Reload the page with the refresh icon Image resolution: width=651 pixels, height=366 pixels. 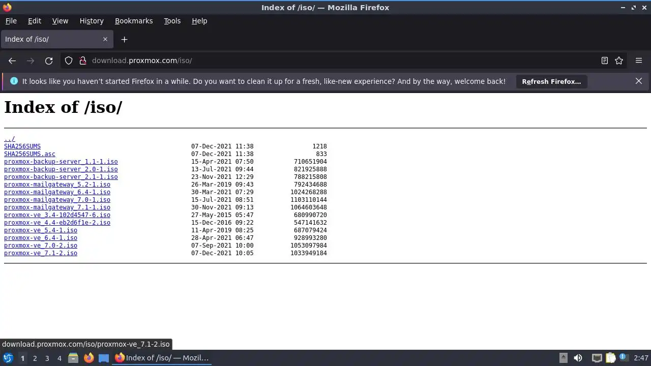49,60
